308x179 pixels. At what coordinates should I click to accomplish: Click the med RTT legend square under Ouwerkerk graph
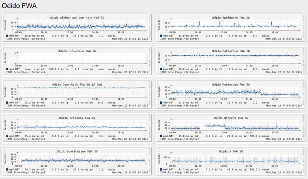7,103
